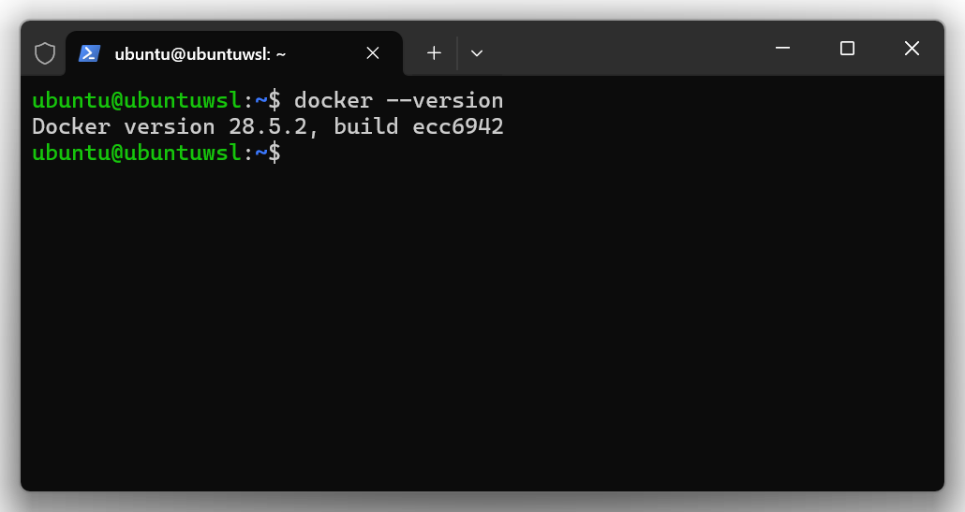Click the terminal profile icon in the tab

(x=89, y=53)
